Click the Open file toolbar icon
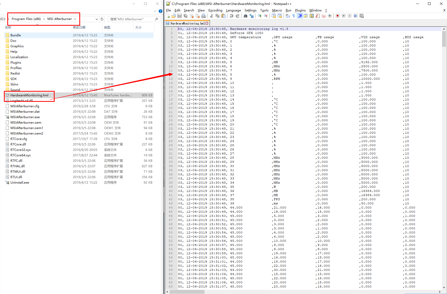 pos(174,16)
